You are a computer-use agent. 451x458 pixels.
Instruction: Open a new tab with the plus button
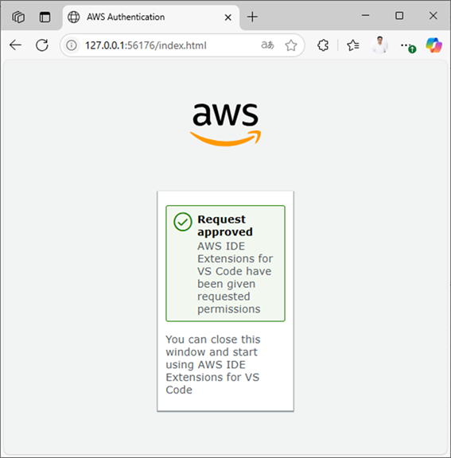pos(252,17)
